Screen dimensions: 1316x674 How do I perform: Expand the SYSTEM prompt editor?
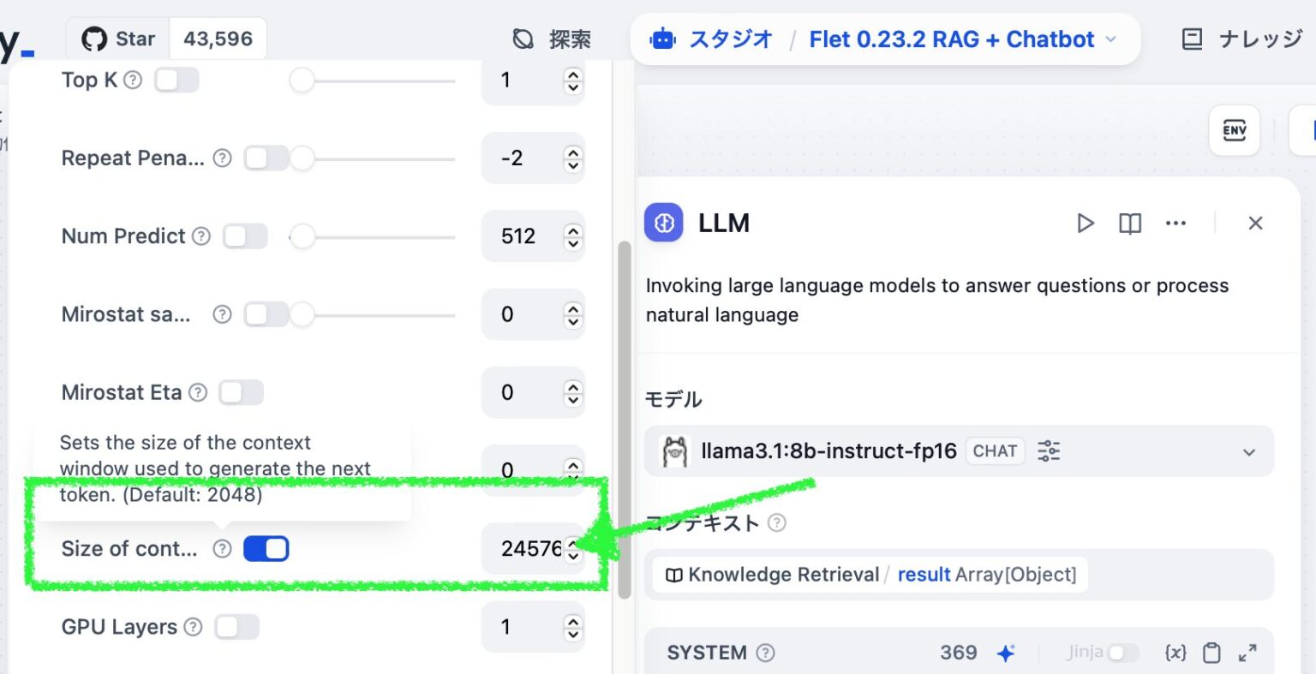click(x=1247, y=653)
